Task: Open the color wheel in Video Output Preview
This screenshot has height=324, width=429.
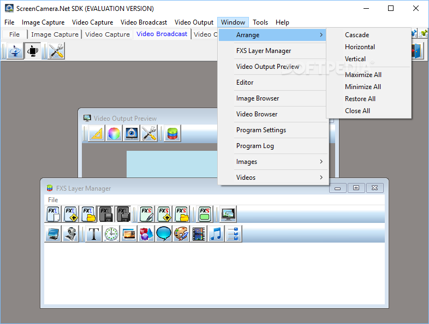Action: click(114, 133)
